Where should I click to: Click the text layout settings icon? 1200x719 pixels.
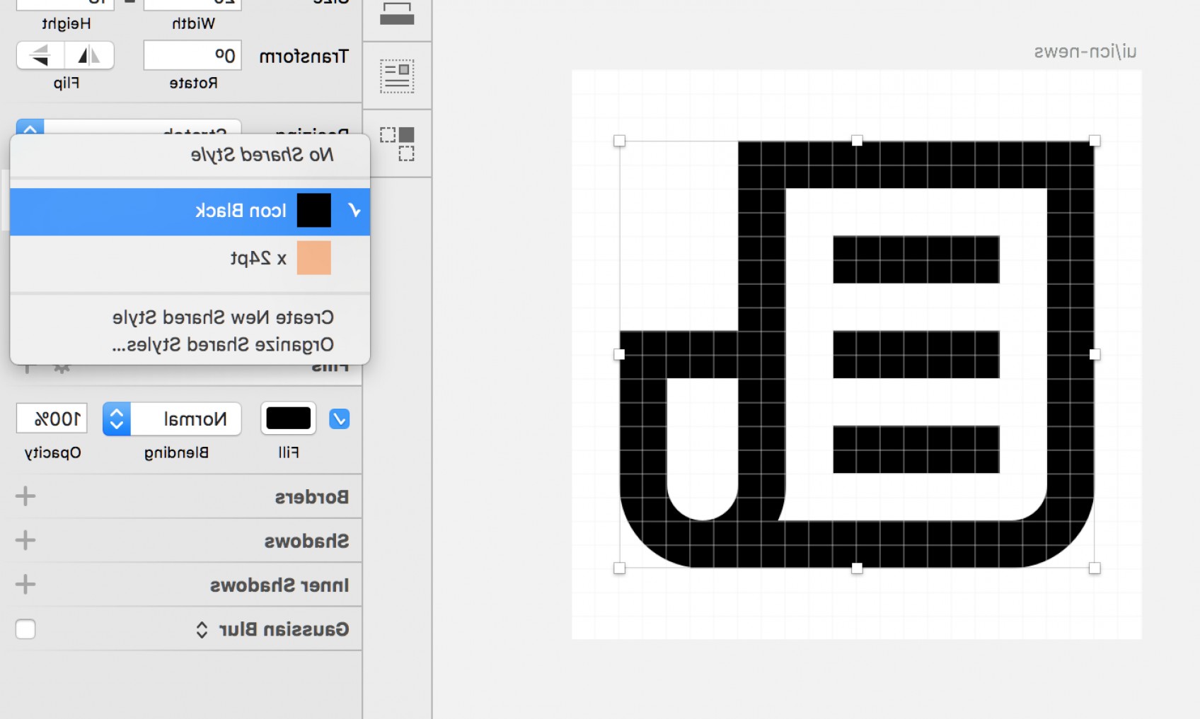(397, 74)
